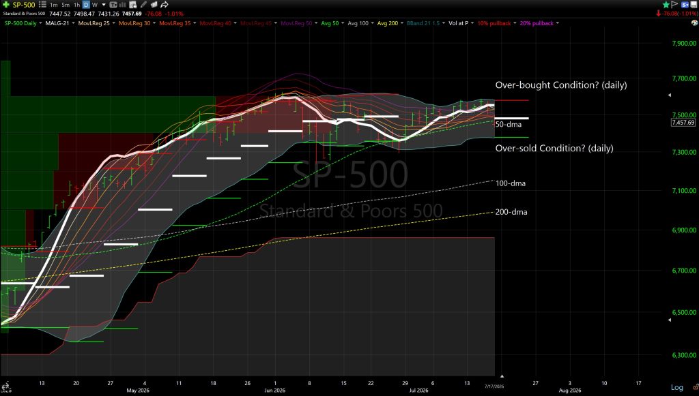Open the SP-500 Daily indicator dropdown
699x396 pixels.
click(40, 23)
